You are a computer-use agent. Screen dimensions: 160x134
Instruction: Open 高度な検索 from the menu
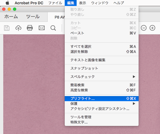click(102, 90)
